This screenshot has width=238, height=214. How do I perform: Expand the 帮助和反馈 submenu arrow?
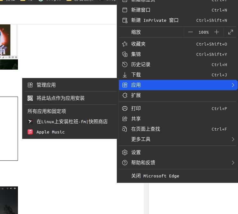click(233, 163)
